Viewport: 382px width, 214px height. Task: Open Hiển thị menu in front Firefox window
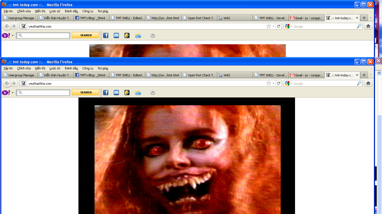point(40,68)
